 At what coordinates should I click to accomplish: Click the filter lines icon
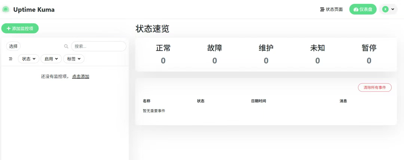(10, 59)
